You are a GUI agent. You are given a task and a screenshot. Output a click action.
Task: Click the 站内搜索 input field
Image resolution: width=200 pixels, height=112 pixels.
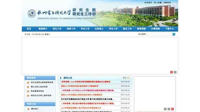[x=160, y=34]
